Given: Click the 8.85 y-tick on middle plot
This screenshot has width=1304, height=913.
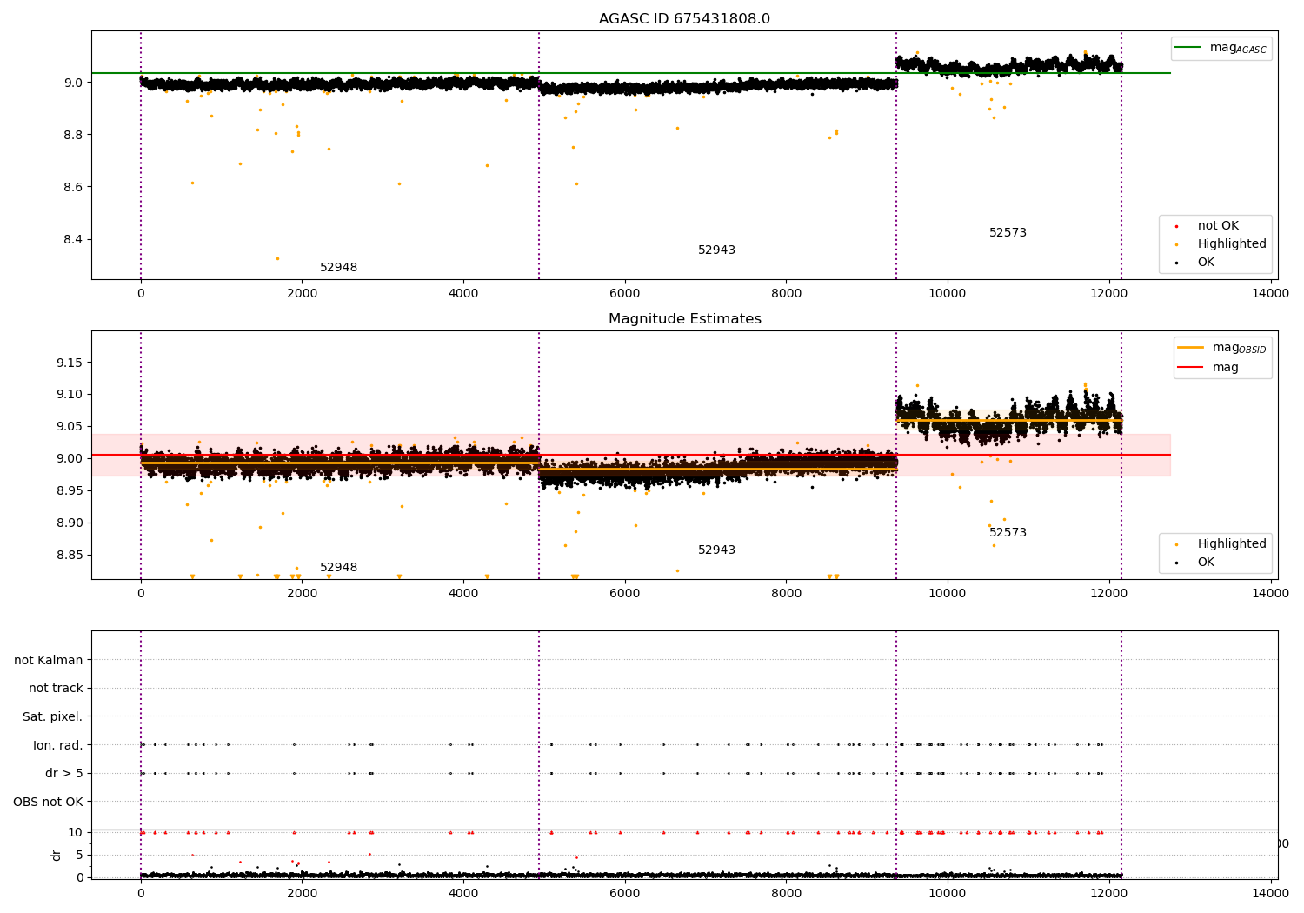Looking at the screenshot, I should coord(70,555).
